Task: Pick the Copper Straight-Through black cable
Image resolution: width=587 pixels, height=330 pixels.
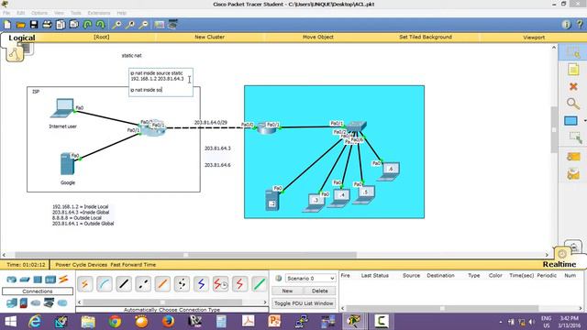Action: click(x=124, y=285)
